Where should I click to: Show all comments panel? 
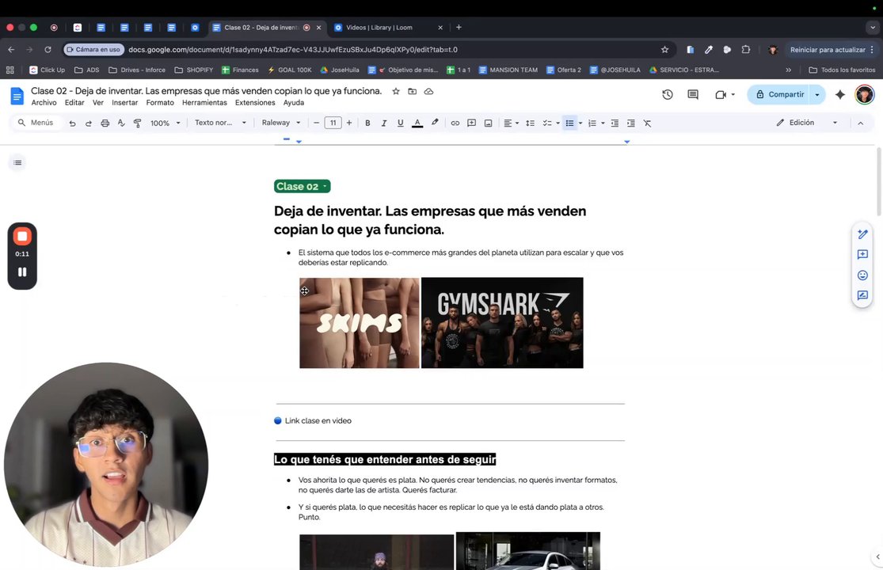tap(693, 94)
